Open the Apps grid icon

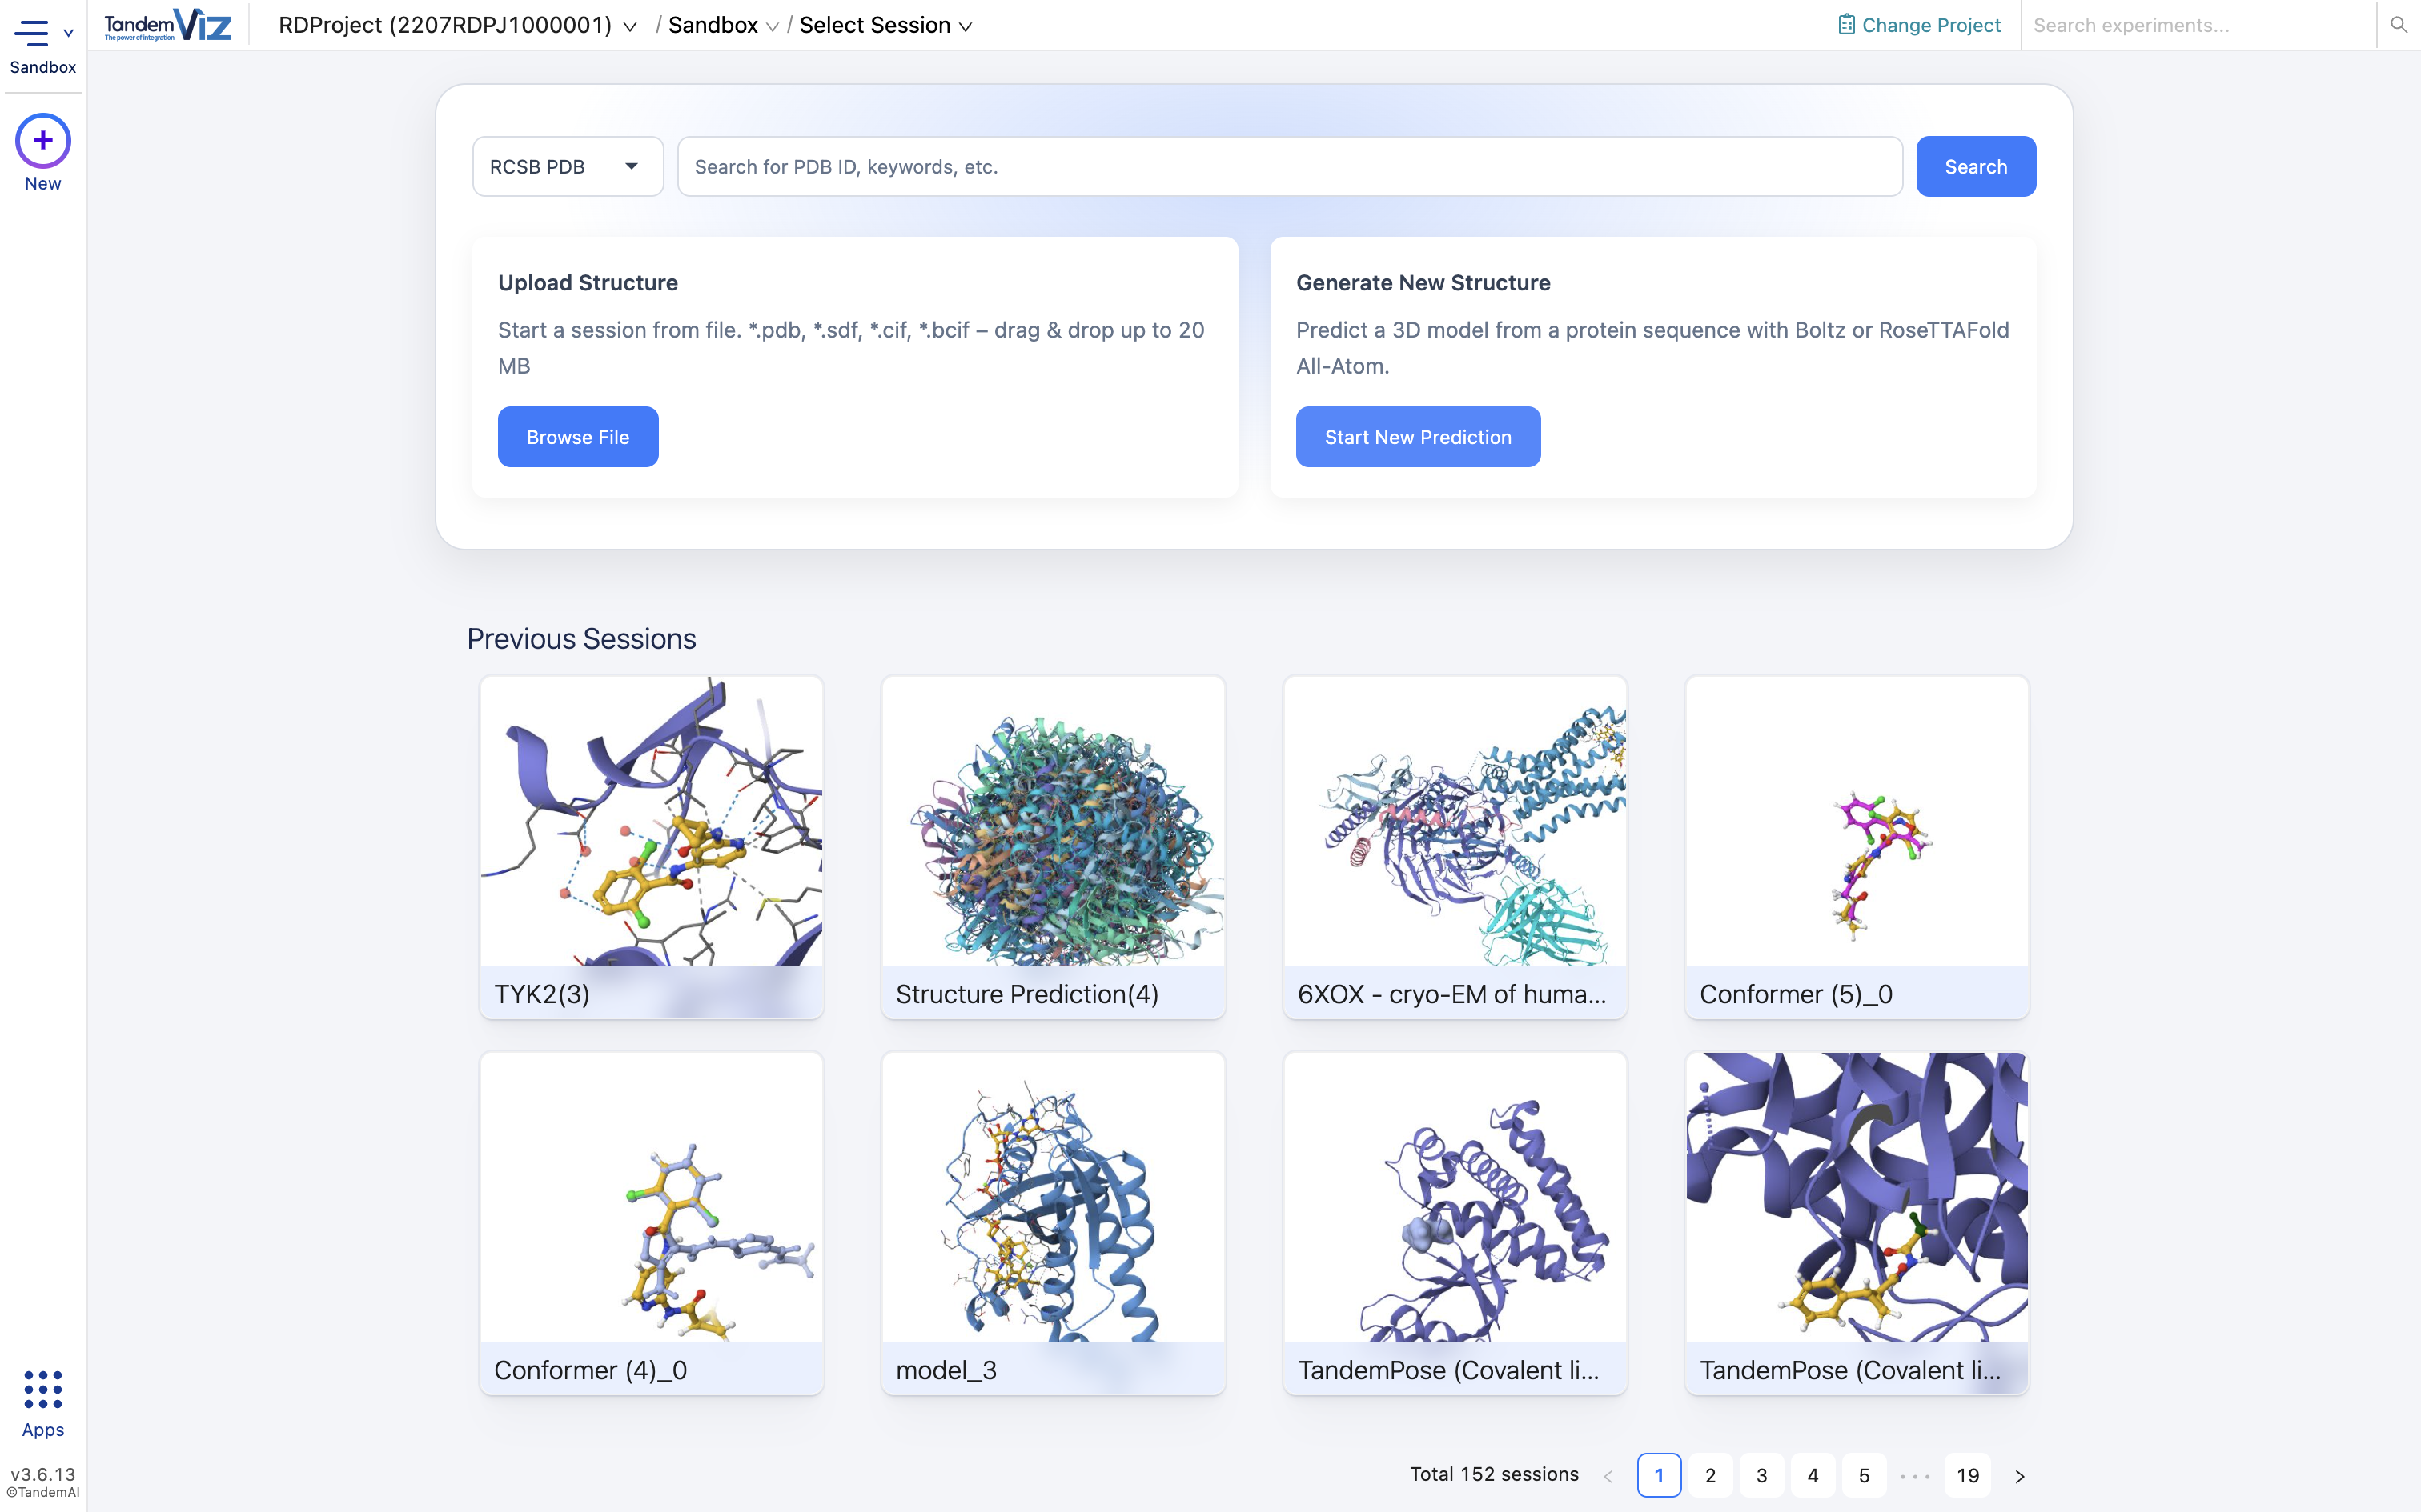(x=42, y=1390)
